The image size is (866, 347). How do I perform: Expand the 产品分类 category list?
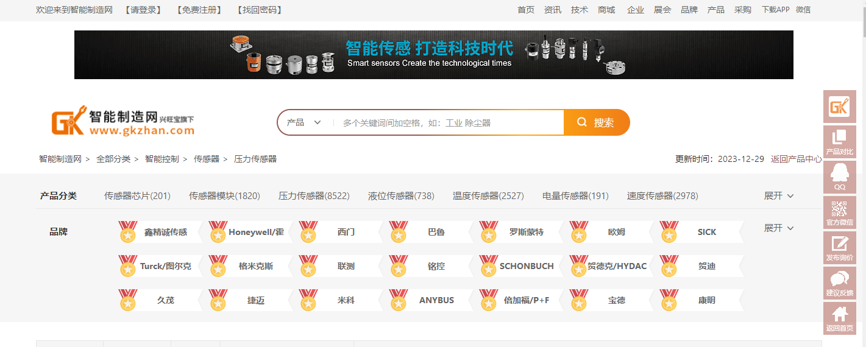tap(778, 196)
